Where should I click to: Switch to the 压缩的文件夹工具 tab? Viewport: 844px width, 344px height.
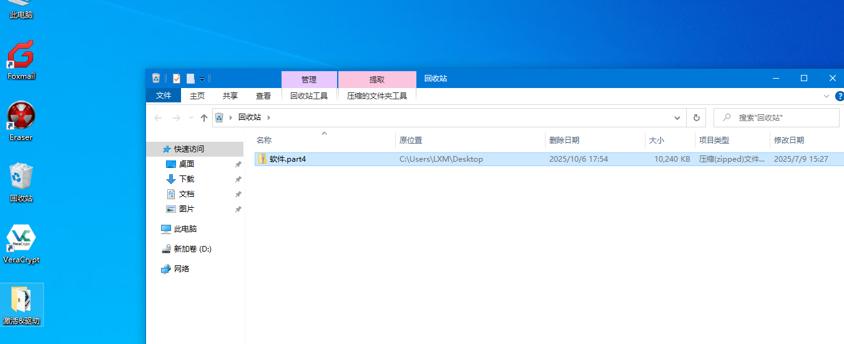377,96
